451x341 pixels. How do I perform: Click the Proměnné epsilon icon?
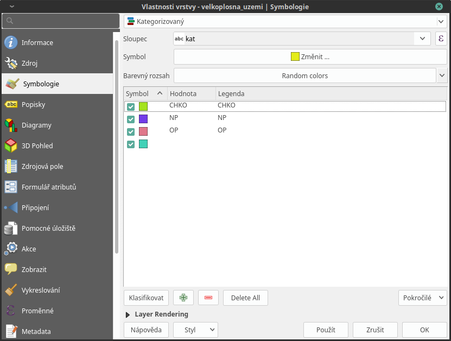[11, 311]
